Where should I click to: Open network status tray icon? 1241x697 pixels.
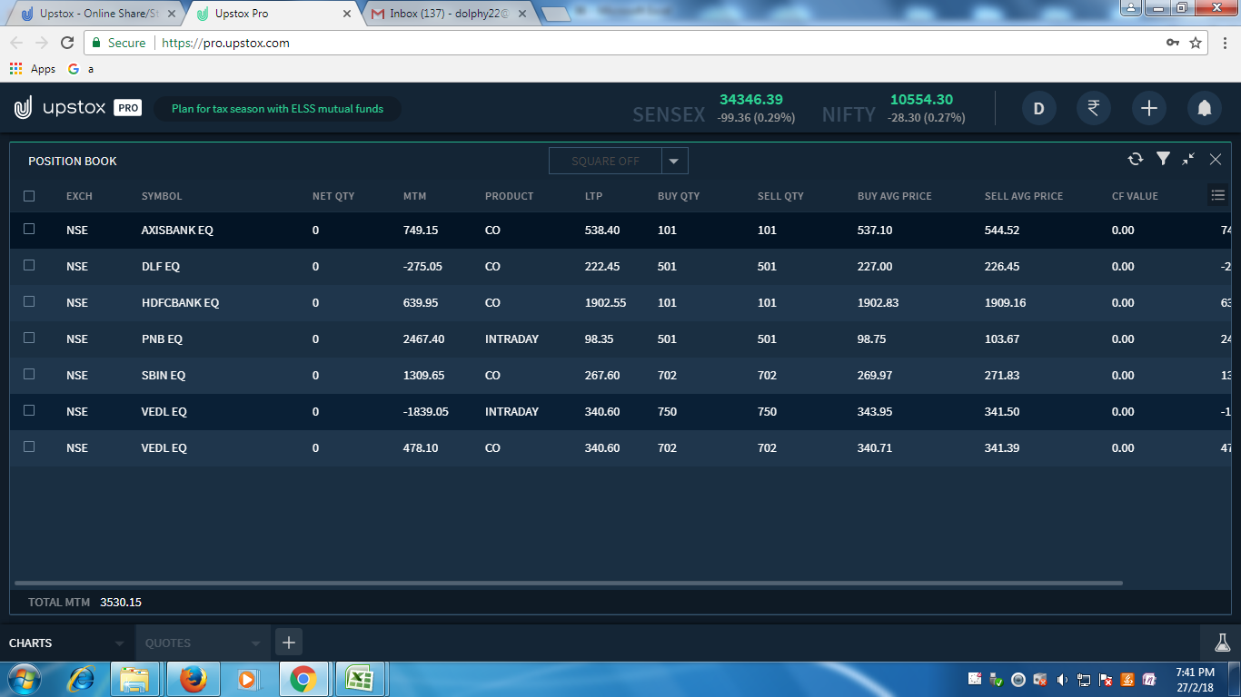coord(1084,679)
